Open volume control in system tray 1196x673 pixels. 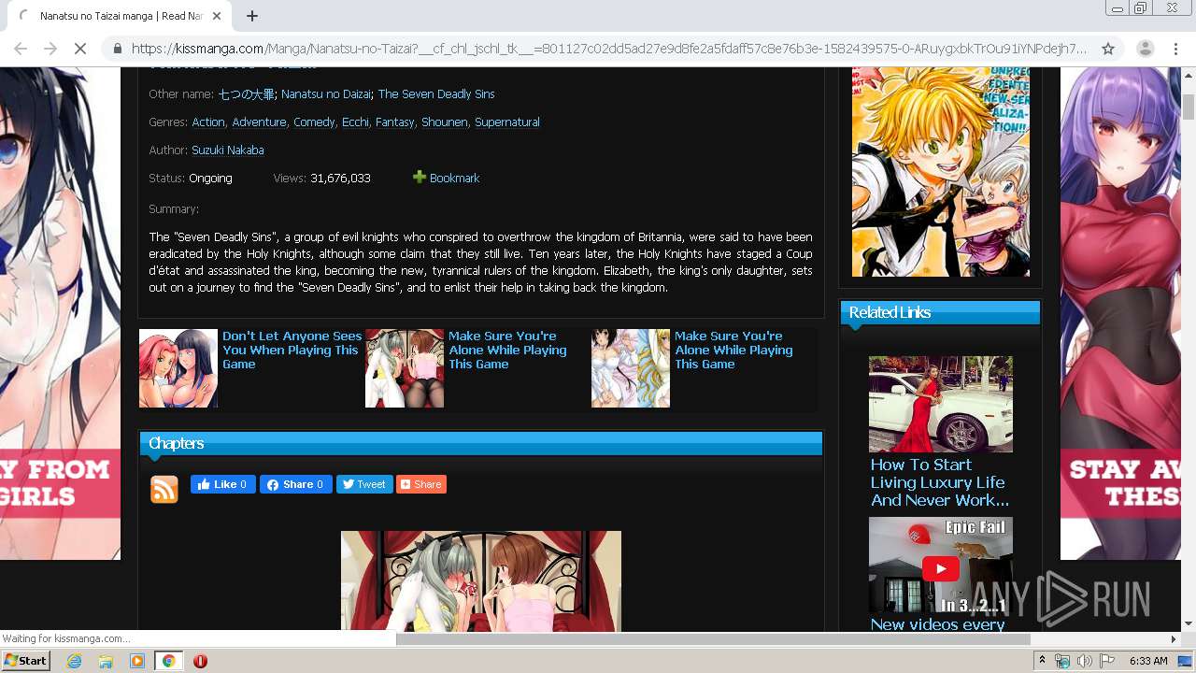[x=1084, y=661]
